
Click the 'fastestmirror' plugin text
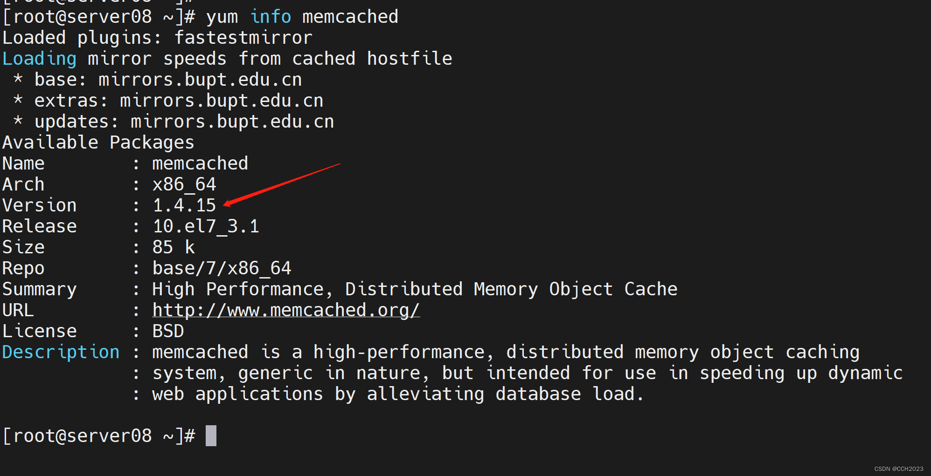[243, 38]
